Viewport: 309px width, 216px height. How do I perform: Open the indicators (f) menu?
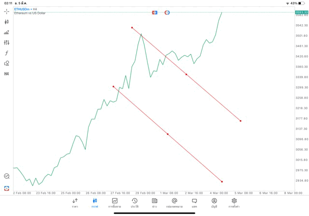point(7,53)
